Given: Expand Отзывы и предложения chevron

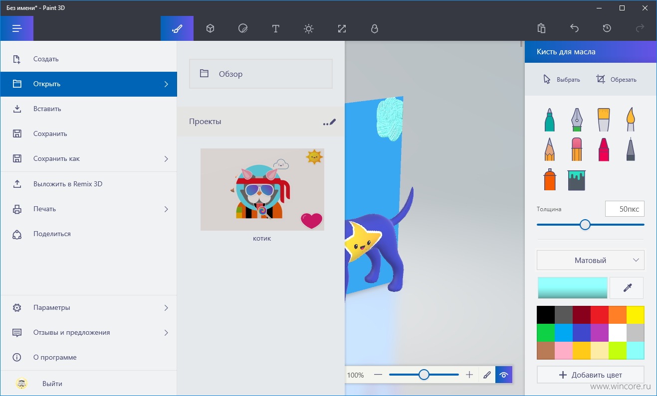Looking at the screenshot, I should point(166,333).
